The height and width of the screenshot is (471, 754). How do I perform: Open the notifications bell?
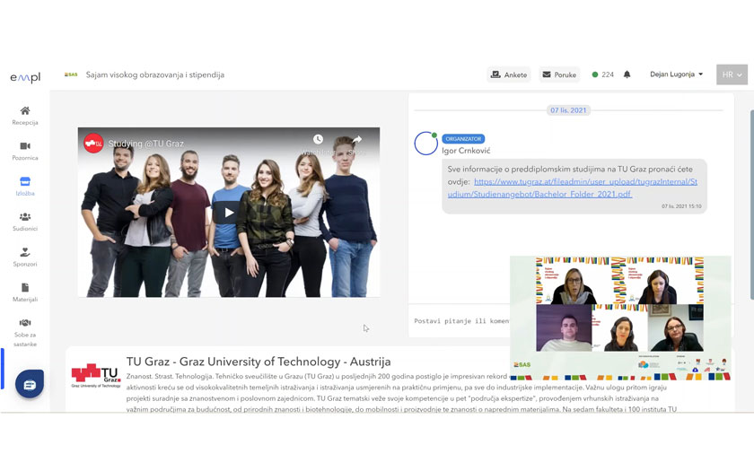(x=627, y=74)
